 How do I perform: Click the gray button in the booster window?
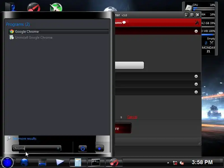[x=129, y=65]
